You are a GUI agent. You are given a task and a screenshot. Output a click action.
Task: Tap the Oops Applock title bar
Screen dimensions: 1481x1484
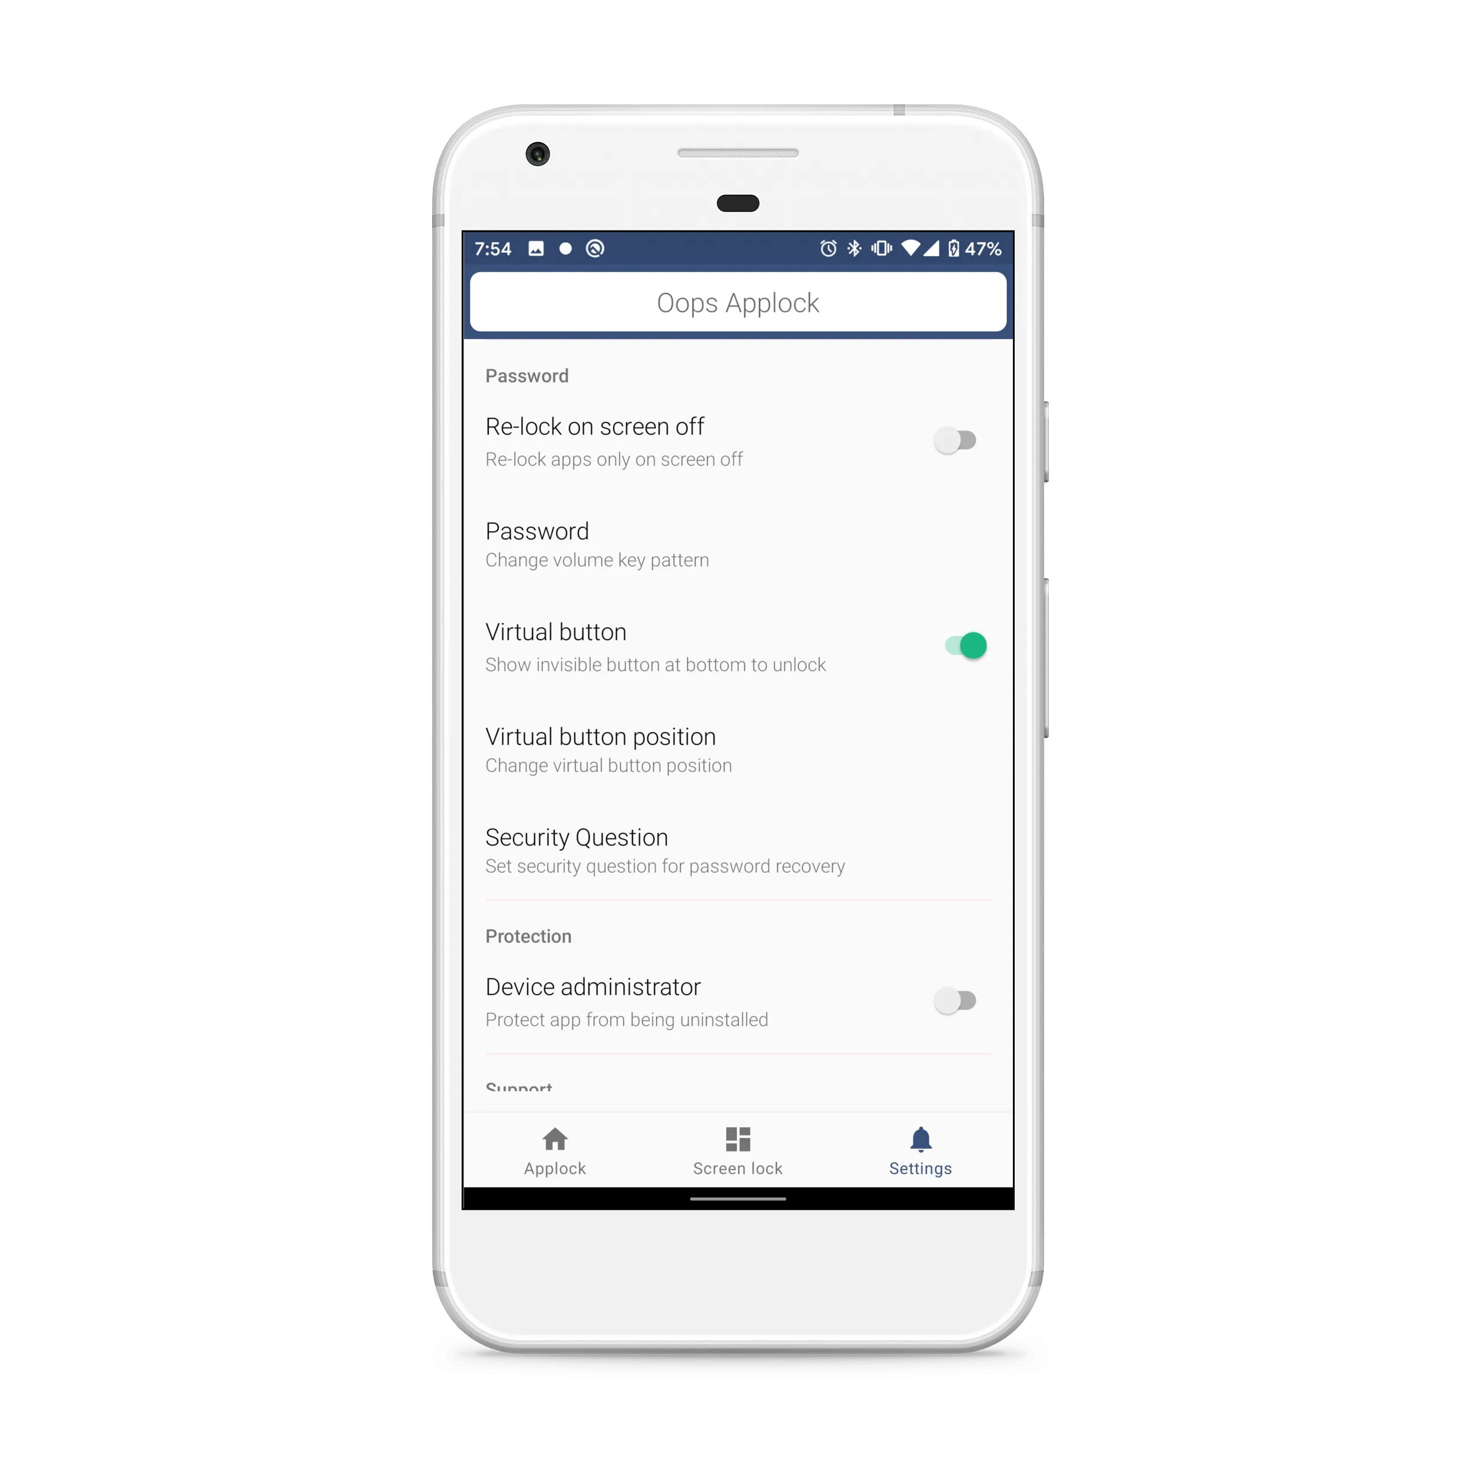[x=741, y=302]
